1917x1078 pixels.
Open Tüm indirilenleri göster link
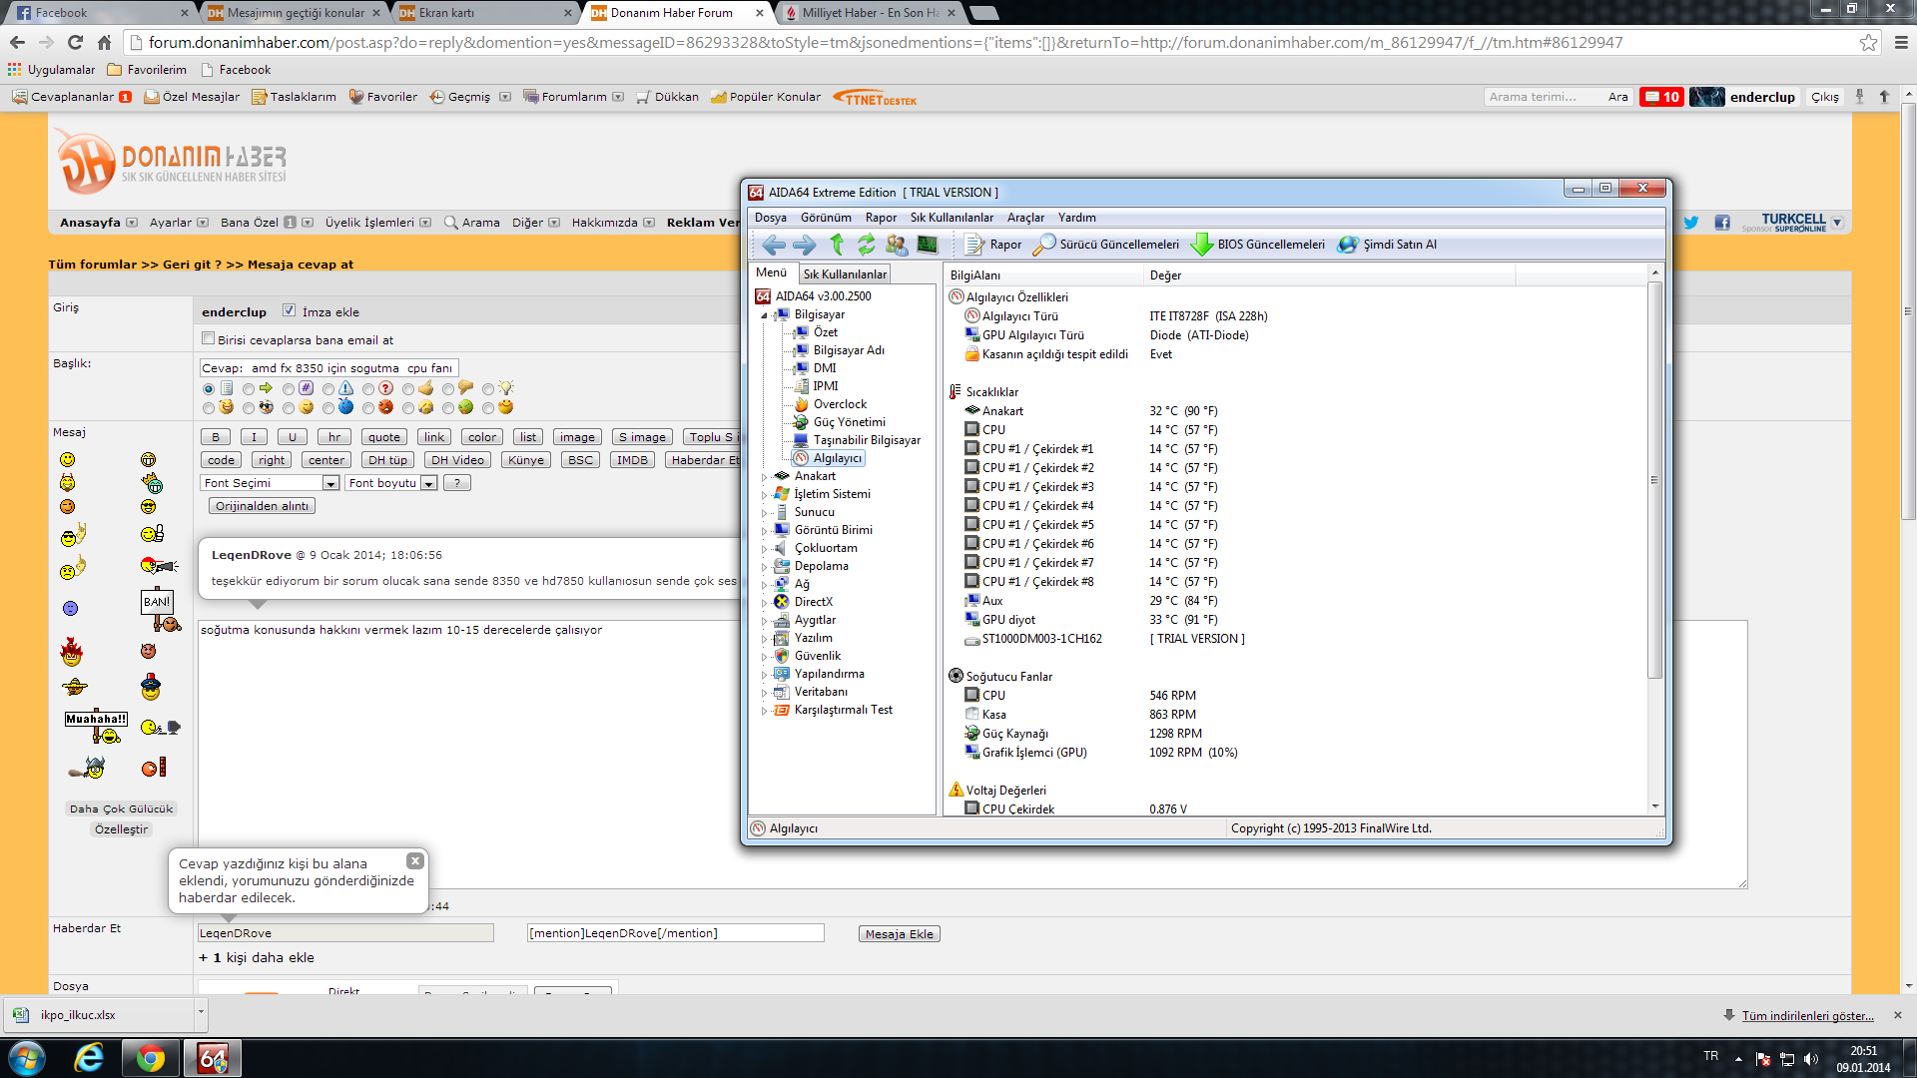click(x=1807, y=1015)
